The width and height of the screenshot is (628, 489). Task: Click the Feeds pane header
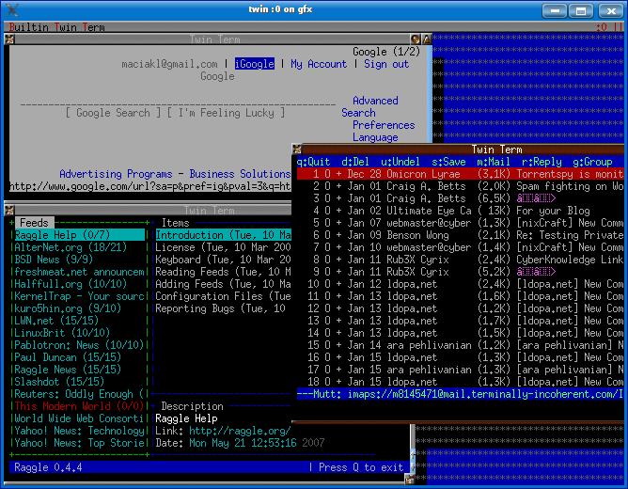[x=34, y=223]
